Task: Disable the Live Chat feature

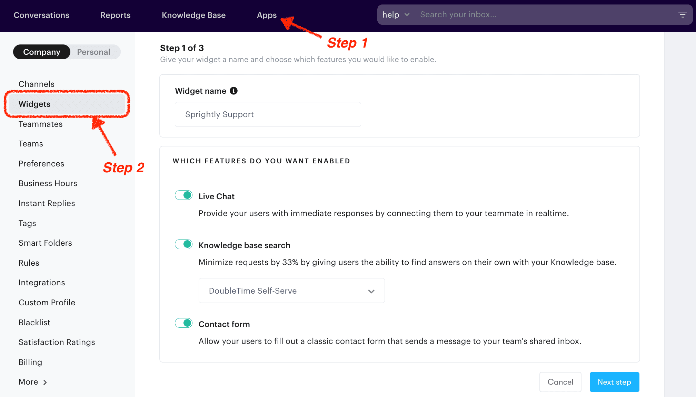Action: pyautogui.click(x=183, y=195)
